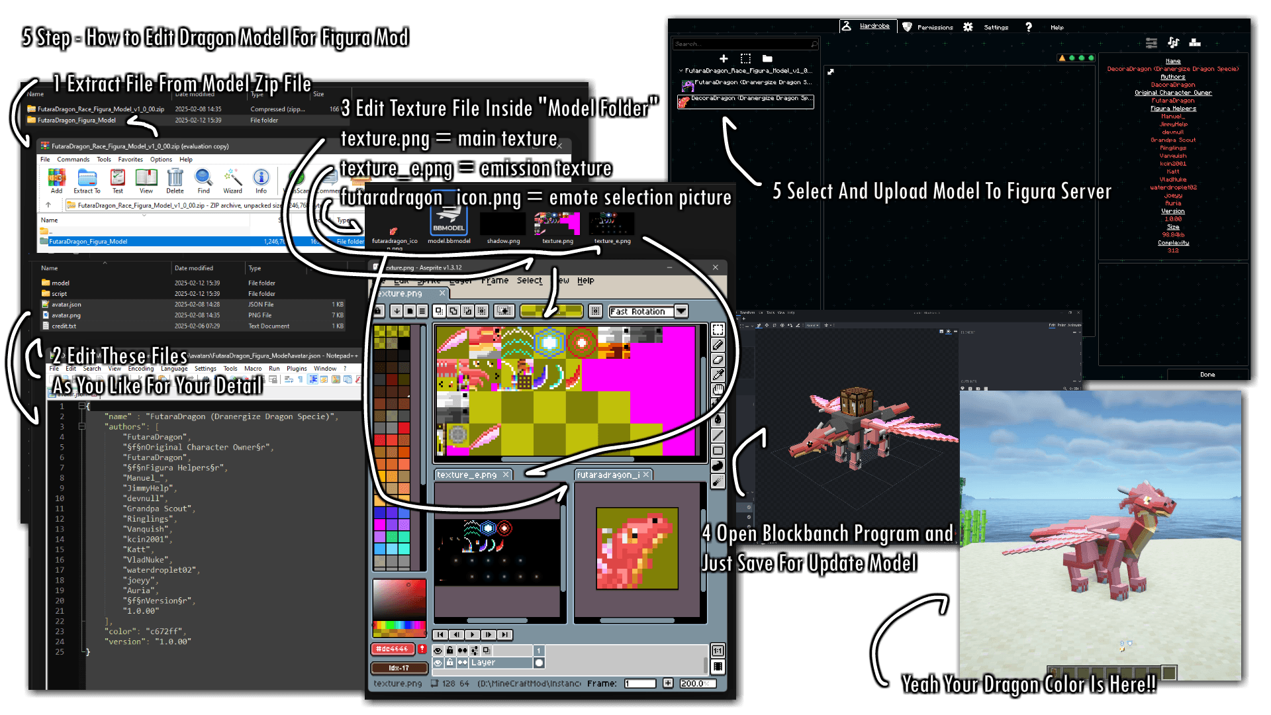Toggle the lock on Layer row
This screenshot has width=1271, height=715.
450,663
